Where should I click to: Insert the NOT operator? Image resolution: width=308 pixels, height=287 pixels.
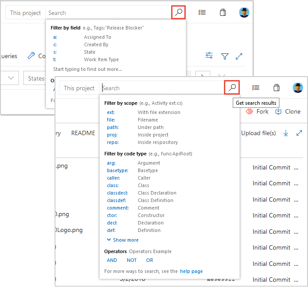[132, 260]
